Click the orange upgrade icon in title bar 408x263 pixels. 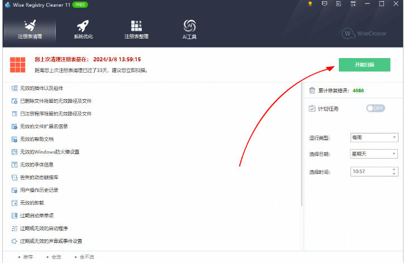pos(310,4)
